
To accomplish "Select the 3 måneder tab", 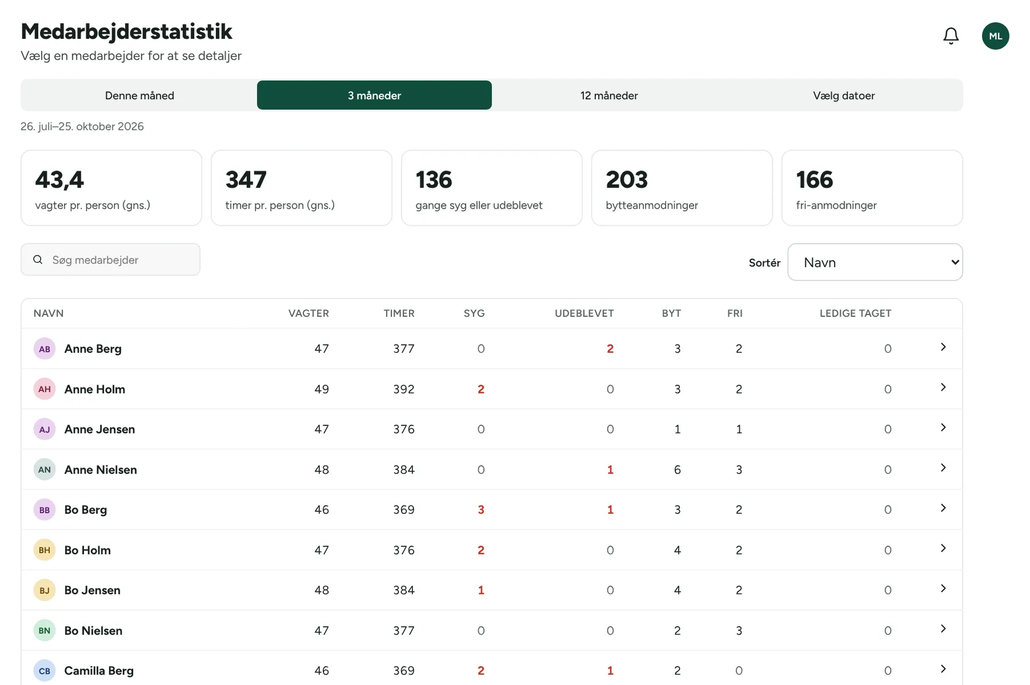I will pos(374,95).
